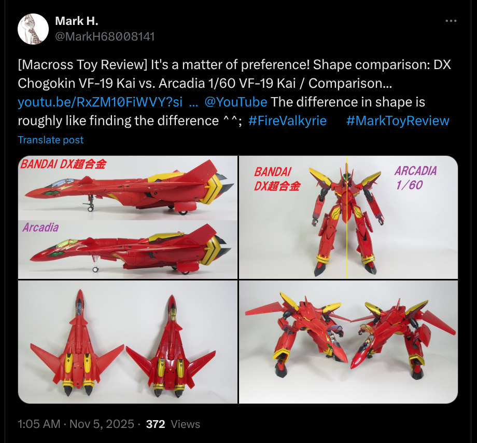Open the top-down view jets photo
The width and height of the screenshot is (477, 443).
point(128,342)
